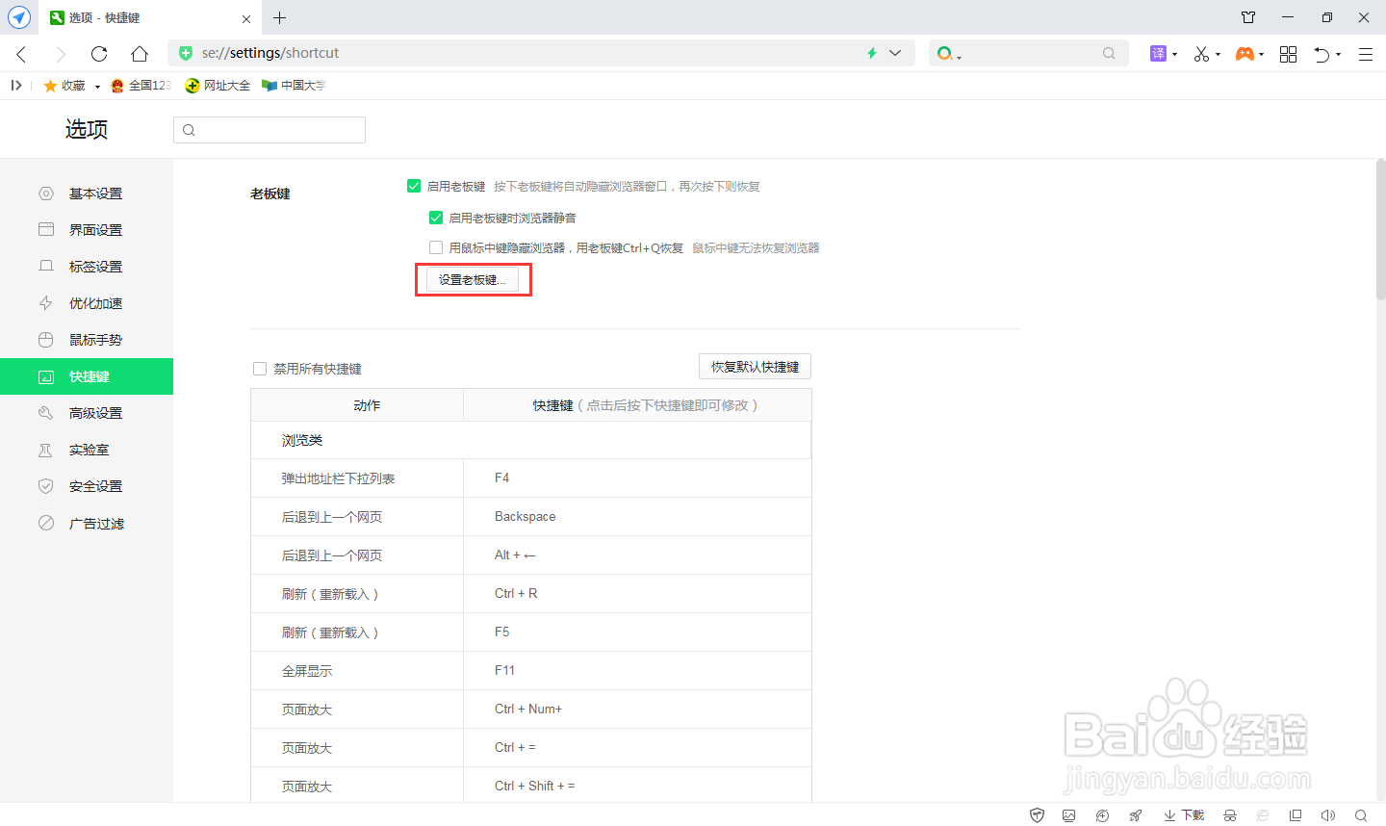This screenshot has width=1386, height=826.
Task: Open the search engine selector arrow
Action: [x=959, y=58]
